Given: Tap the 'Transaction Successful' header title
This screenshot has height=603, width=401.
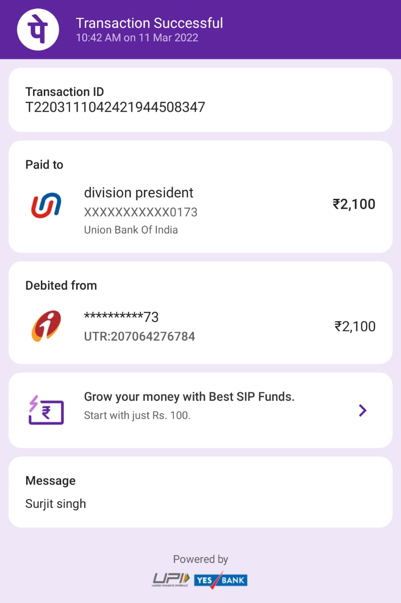Looking at the screenshot, I should point(149,23).
